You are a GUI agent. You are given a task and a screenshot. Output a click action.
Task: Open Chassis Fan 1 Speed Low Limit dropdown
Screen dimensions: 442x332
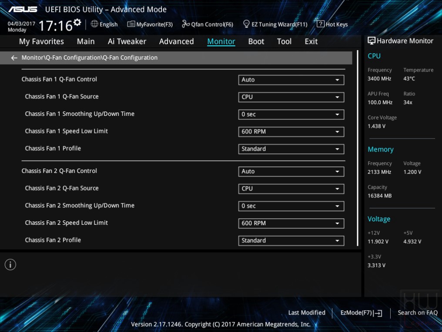pos(291,132)
